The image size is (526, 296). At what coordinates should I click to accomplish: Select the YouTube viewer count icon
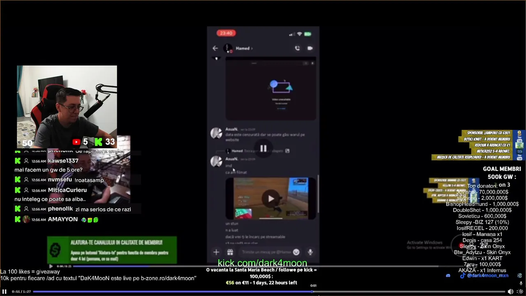tap(76, 142)
